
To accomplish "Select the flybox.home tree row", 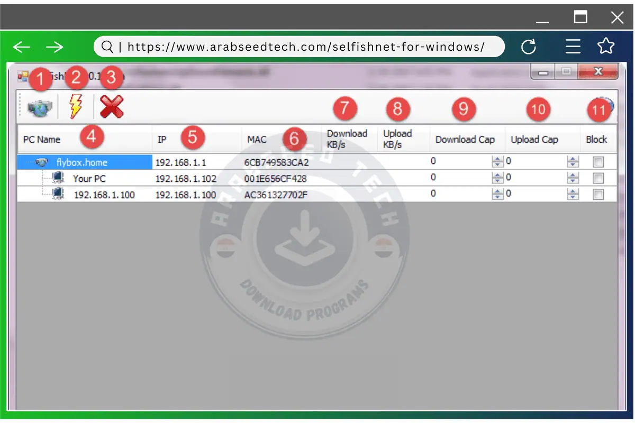I will pyautogui.click(x=81, y=162).
